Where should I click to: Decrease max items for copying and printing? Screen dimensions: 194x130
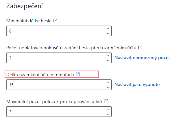(x=108, y=114)
